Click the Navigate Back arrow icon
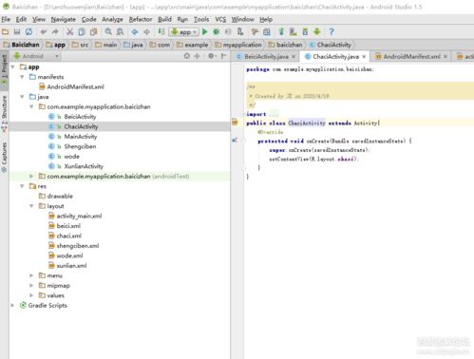This screenshot has height=359, width=474. [135, 32]
